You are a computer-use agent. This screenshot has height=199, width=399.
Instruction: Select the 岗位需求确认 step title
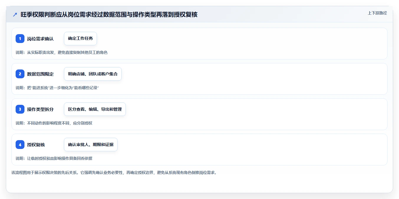click(40, 39)
